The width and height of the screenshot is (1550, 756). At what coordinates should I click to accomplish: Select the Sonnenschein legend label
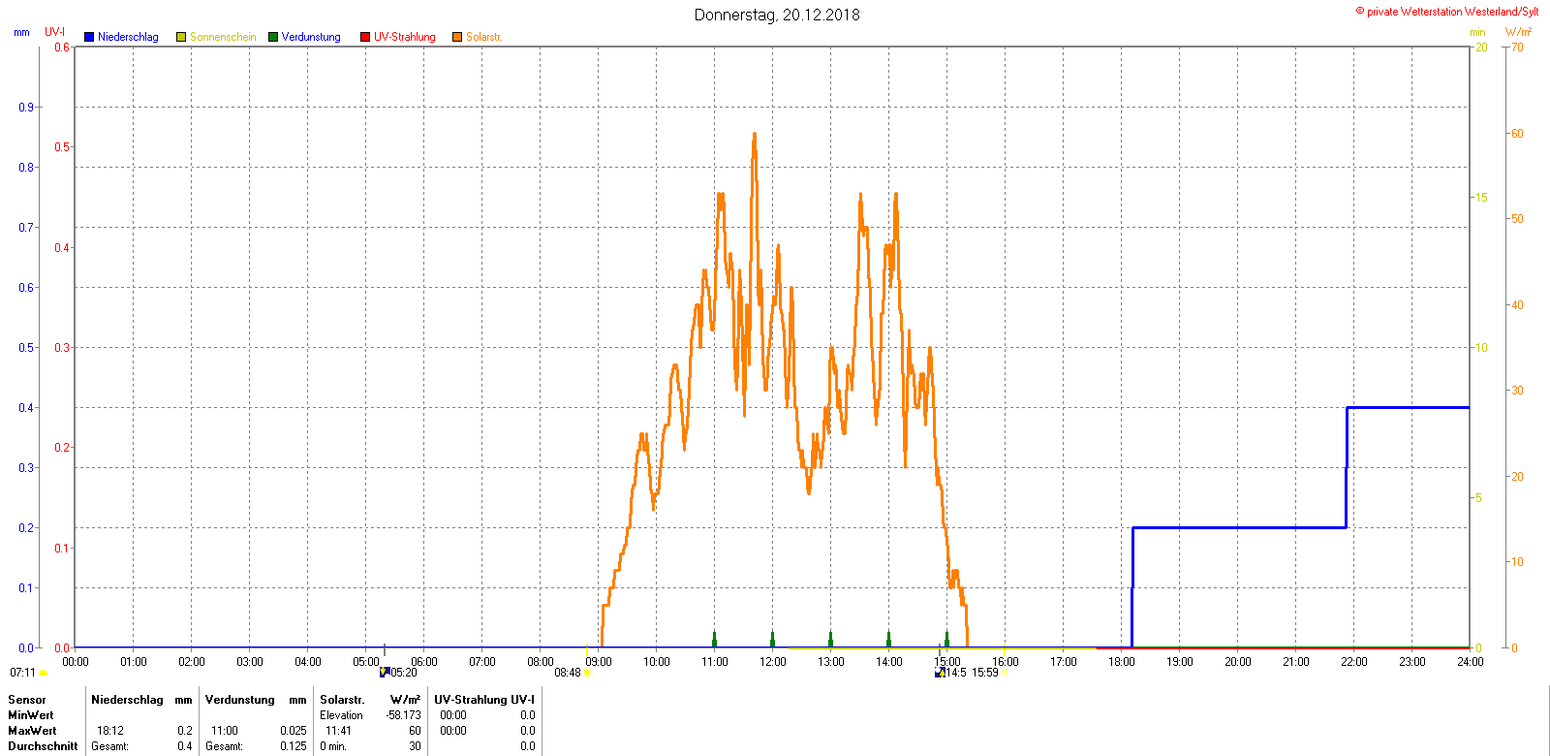[223, 37]
